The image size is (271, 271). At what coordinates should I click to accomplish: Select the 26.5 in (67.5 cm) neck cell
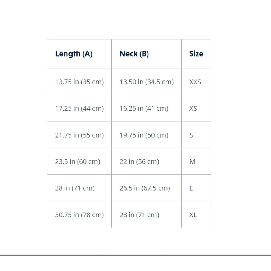click(x=145, y=188)
